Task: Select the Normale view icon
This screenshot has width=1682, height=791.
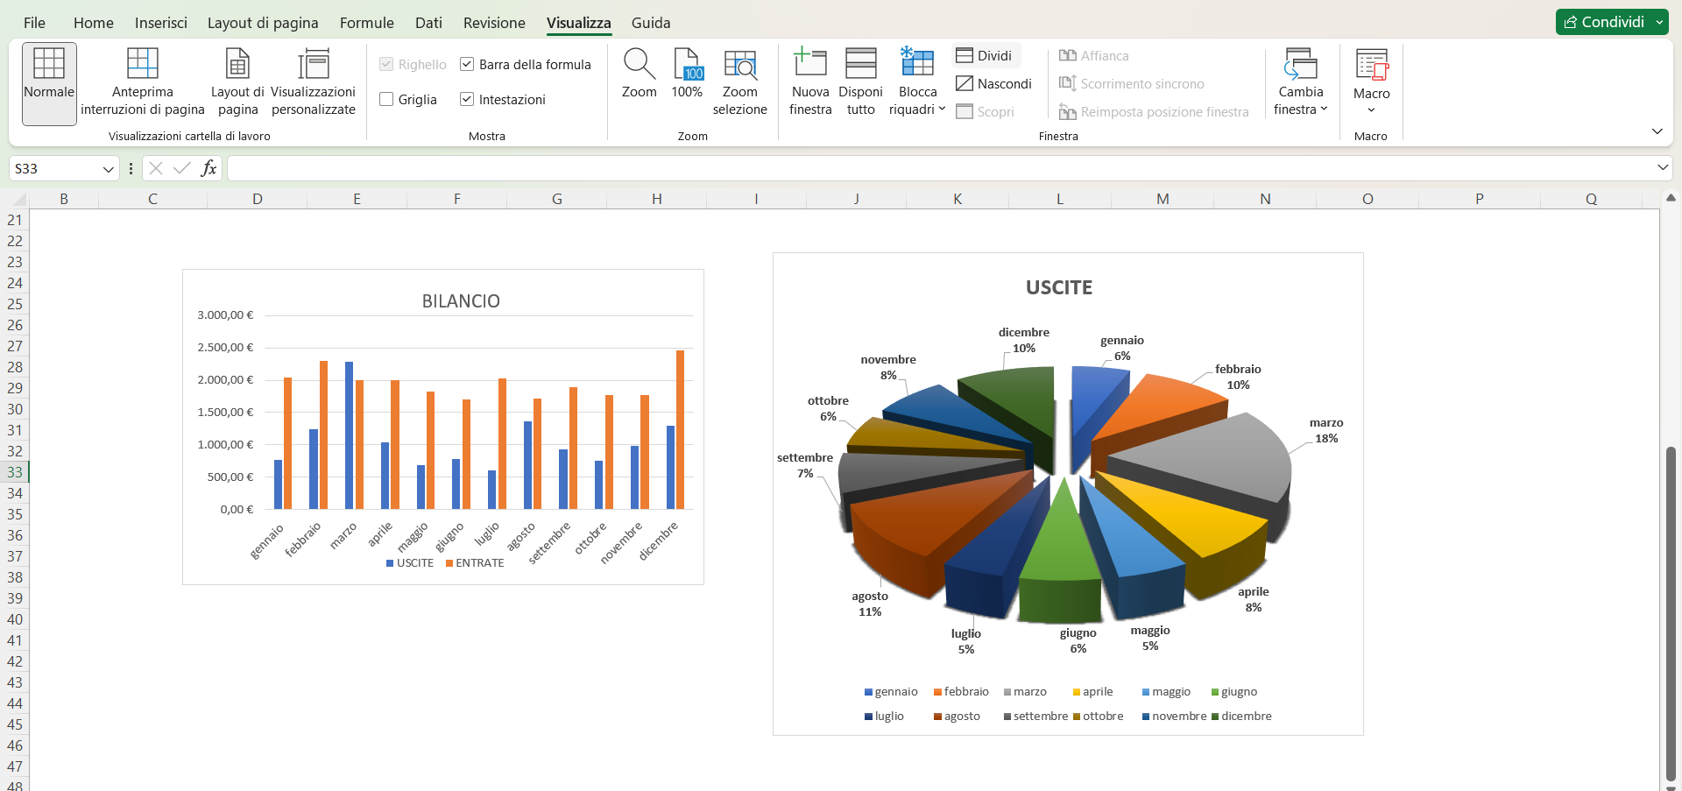Action: pyautogui.click(x=49, y=66)
